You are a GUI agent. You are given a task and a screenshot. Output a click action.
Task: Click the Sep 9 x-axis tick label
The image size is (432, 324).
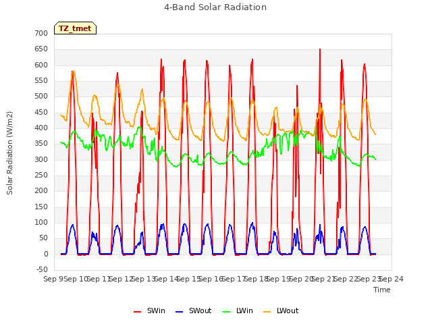[53, 279]
